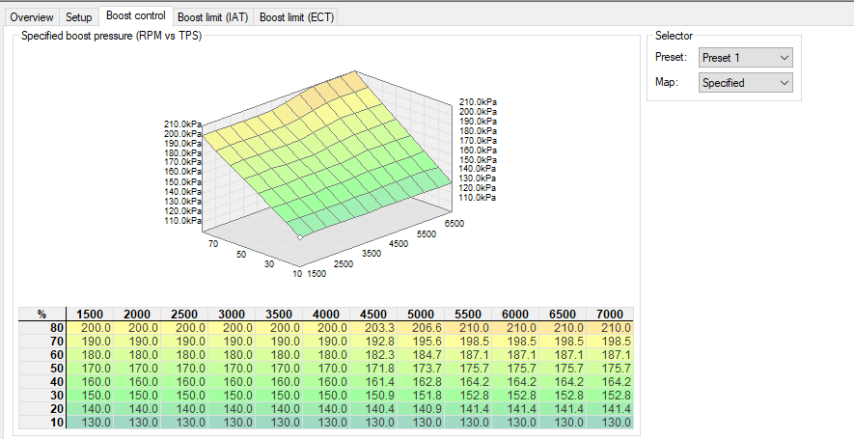Viewport: 854px width, 439px height.
Task: Click the 210.0 cell under 7000 RPM
Action: point(610,328)
